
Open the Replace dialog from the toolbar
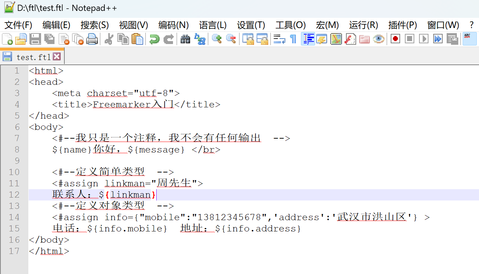200,39
